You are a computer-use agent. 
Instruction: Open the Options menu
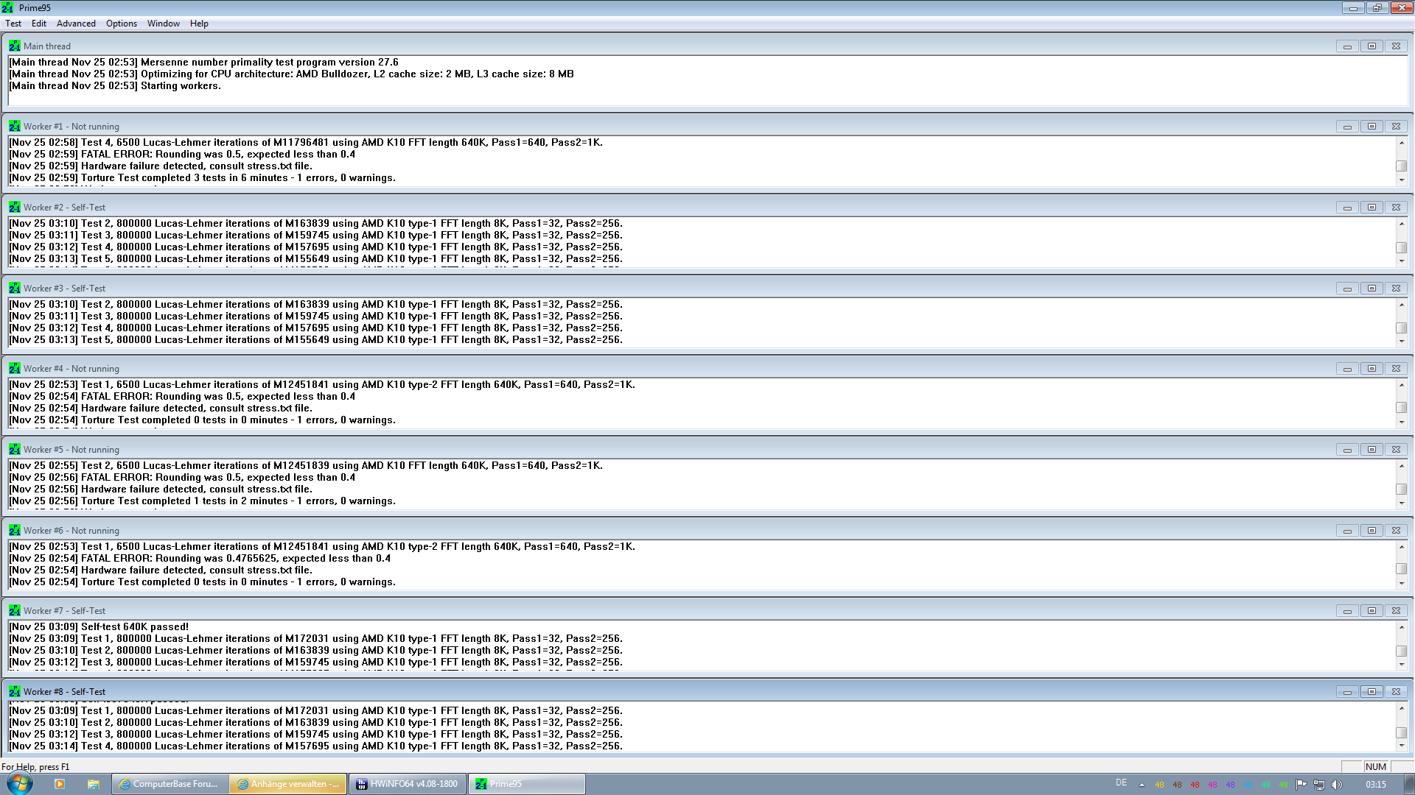[x=121, y=24]
